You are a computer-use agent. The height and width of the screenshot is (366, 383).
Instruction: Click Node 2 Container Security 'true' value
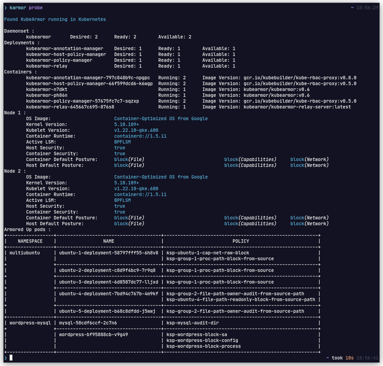pos(120,212)
